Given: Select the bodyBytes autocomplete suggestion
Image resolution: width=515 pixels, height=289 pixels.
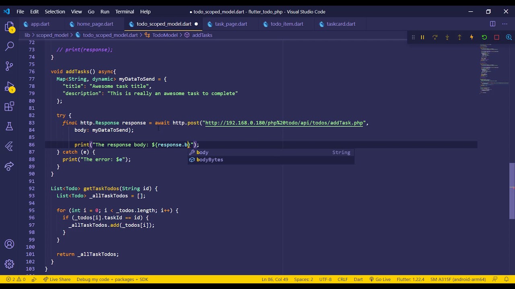Looking at the screenshot, I should tap(271, 160).
